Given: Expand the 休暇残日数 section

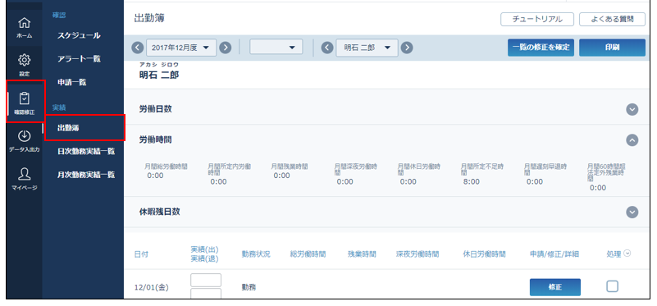Looking at the screenshot, I should click(632, 212).
